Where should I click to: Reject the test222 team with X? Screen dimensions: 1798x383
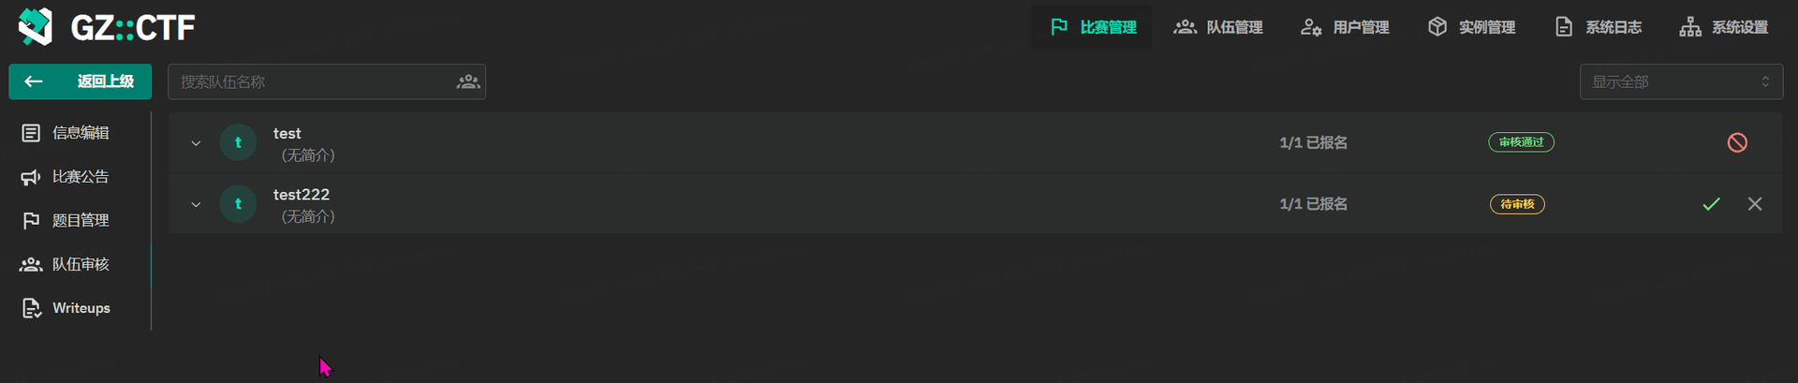[1755, 204]
